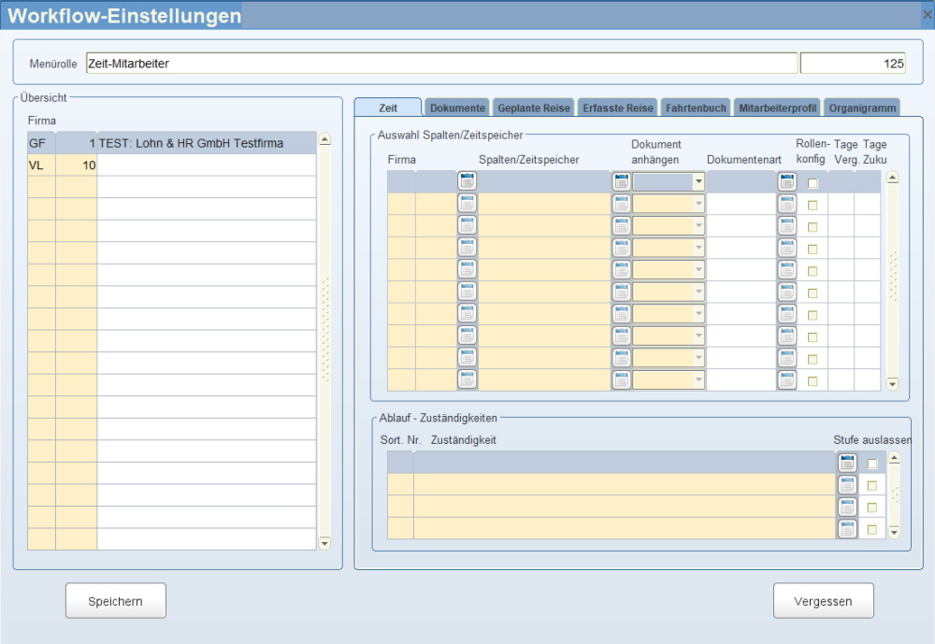Click the Speichern button
Image resolution: width=935 pixels, height=644 pixels.
point(116,601)
